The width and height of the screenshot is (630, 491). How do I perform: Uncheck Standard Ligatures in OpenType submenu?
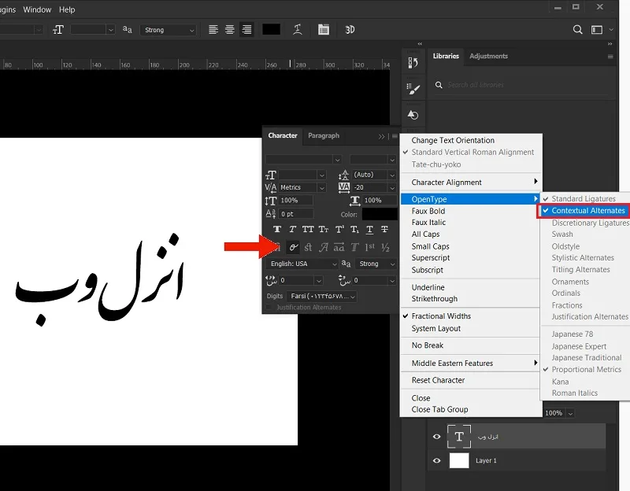pyautogui.click(x=584, y=199)
